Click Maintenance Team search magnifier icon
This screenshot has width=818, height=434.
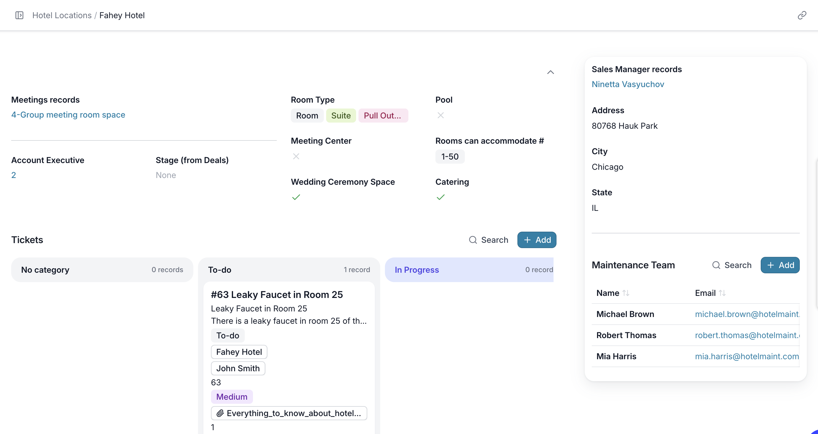pyautogui.click(x=716, y=265)
